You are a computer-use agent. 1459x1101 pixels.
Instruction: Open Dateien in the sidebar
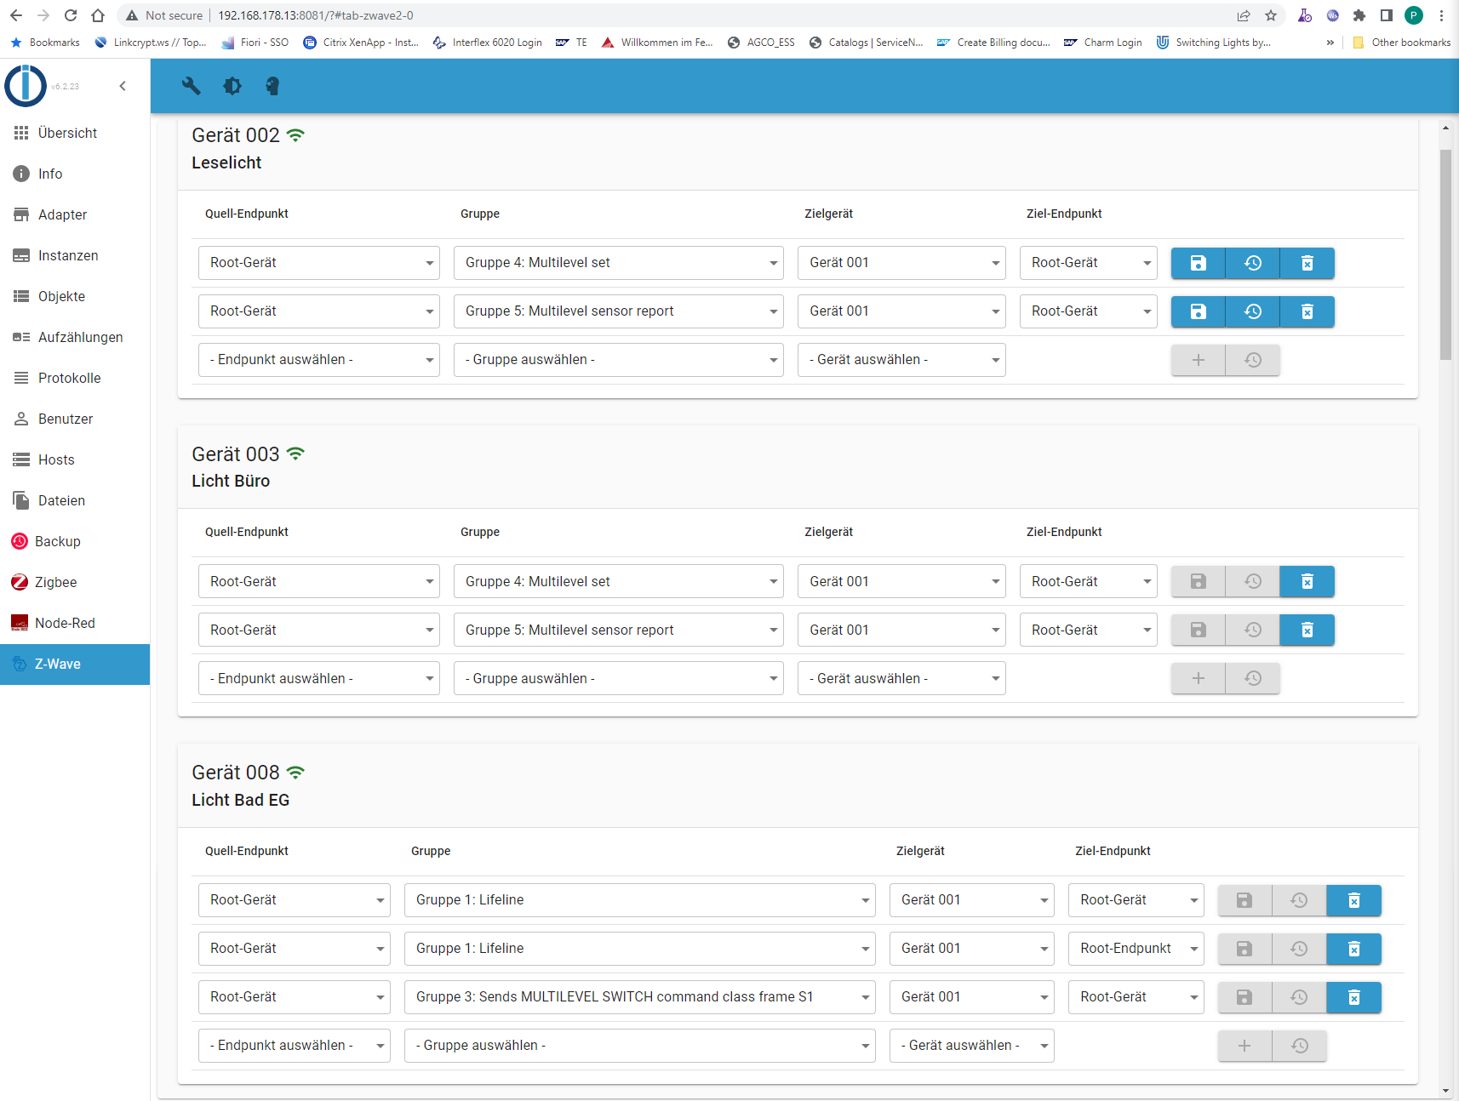tap(75, 500)
